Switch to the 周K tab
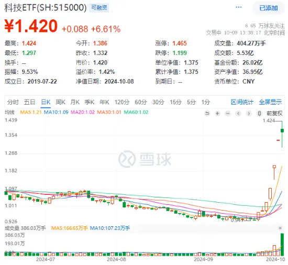 click(60, 102)
